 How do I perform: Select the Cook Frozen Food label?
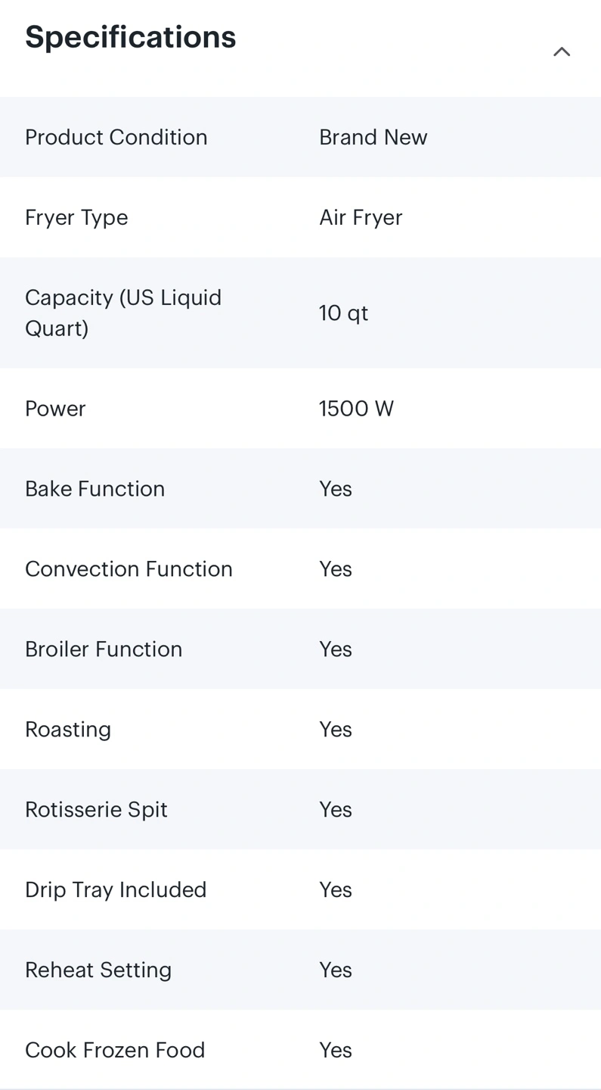pos(115,1051)
